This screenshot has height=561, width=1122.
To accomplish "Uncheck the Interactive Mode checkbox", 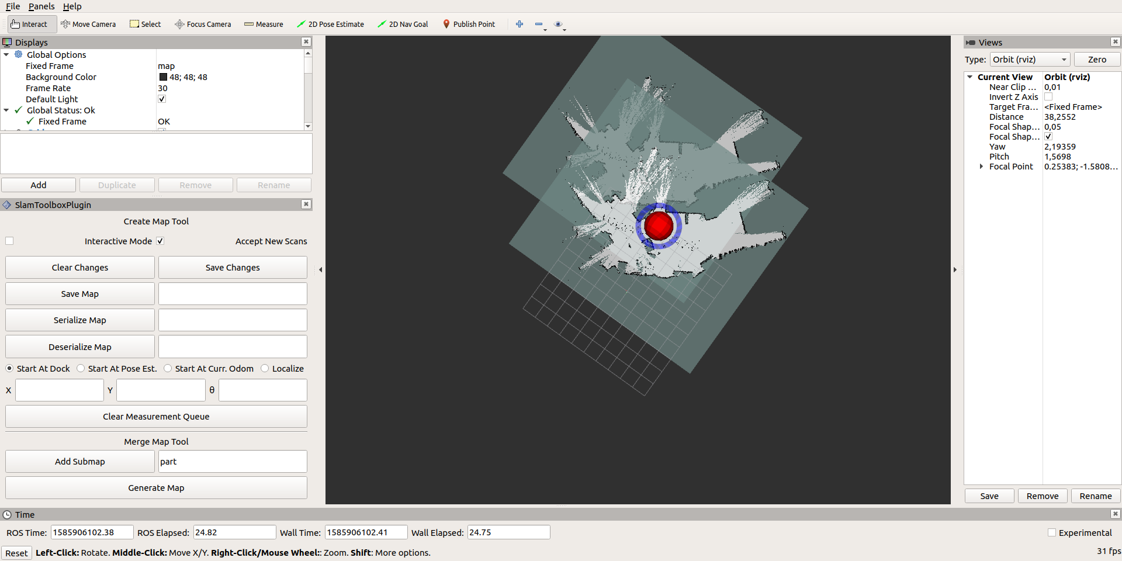I will pyautogui.click(x=160, y=241).
